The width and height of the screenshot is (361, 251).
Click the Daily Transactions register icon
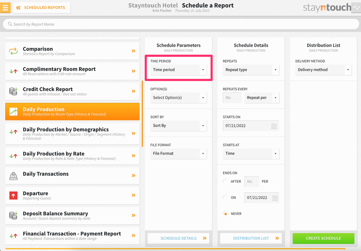coord(13,176)
